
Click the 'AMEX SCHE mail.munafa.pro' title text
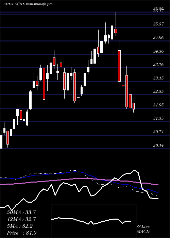point(28,4)
